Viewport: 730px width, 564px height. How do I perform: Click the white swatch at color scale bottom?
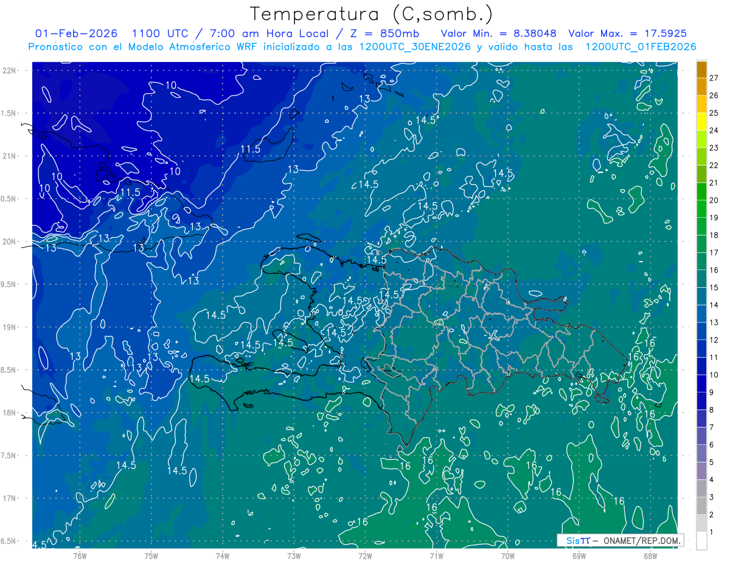coord(701,540)
